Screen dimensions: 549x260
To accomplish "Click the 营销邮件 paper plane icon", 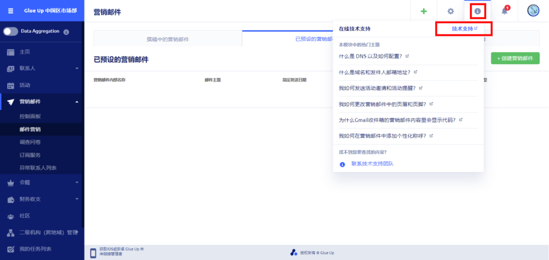I will (x=11, y=102).
